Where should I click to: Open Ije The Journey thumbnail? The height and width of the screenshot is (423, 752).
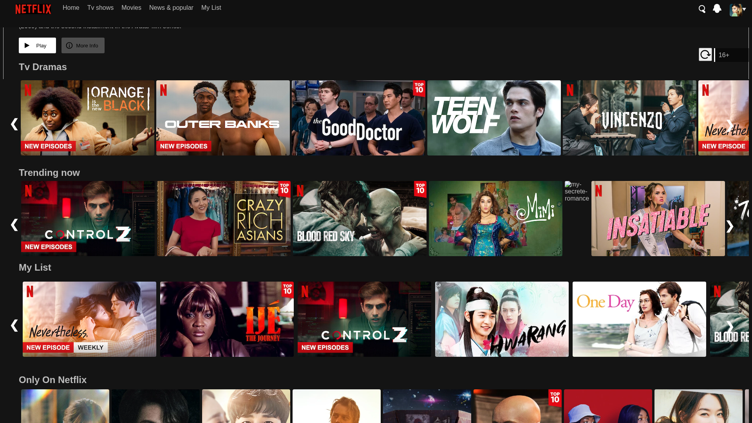tap(227, 319)
